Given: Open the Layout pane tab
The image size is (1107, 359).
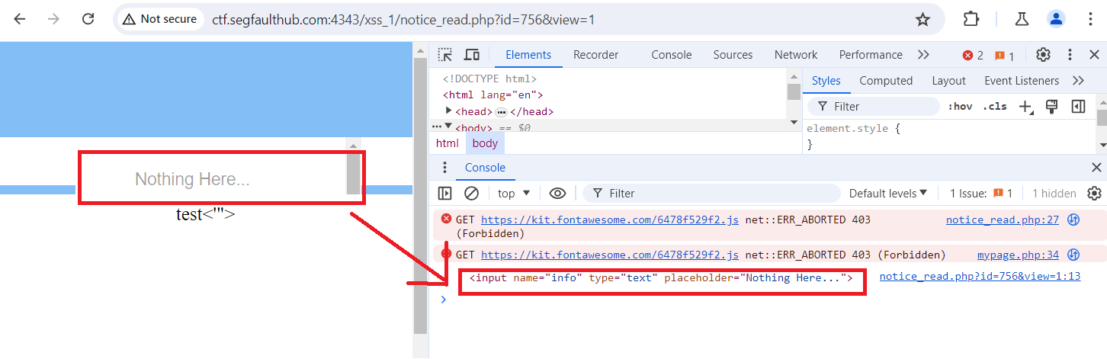Looking at the screenshot, I should coord(948,81).
